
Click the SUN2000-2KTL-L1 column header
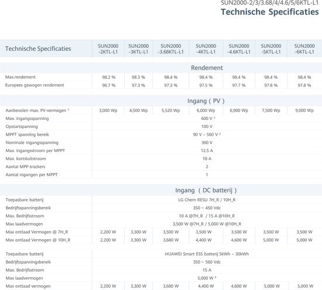pos(108,49)
